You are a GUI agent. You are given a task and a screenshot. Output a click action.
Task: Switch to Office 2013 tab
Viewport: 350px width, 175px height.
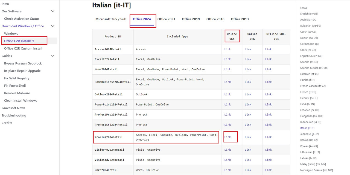click(x=240, y=19)
